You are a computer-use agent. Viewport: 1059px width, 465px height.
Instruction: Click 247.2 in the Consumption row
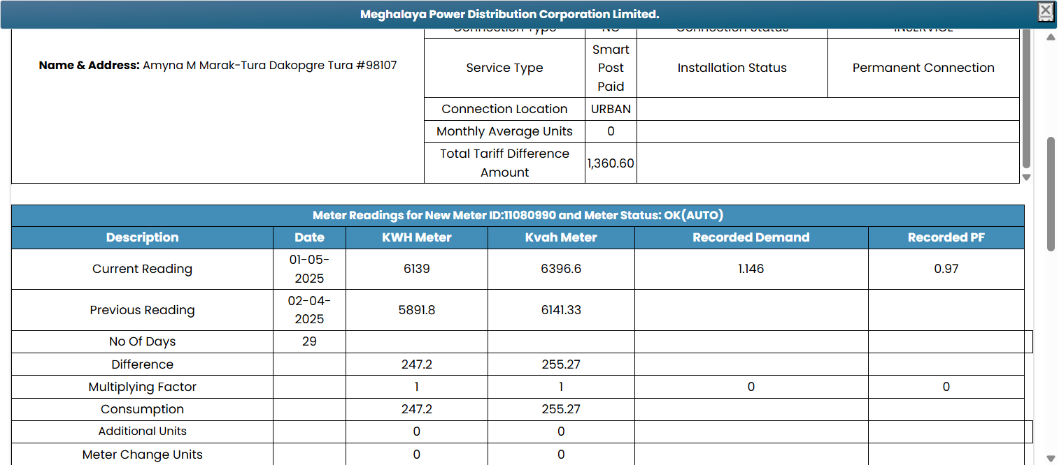417,409
